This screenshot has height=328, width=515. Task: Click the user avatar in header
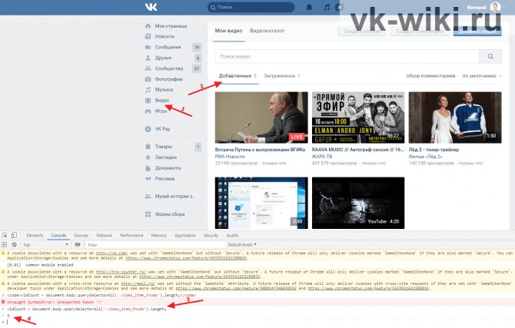pos(495,7)
